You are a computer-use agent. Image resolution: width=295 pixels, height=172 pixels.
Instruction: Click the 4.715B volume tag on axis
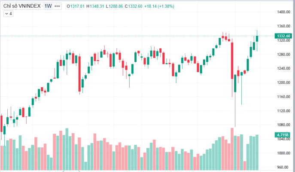pyautogui.click(x=282, y=135)
